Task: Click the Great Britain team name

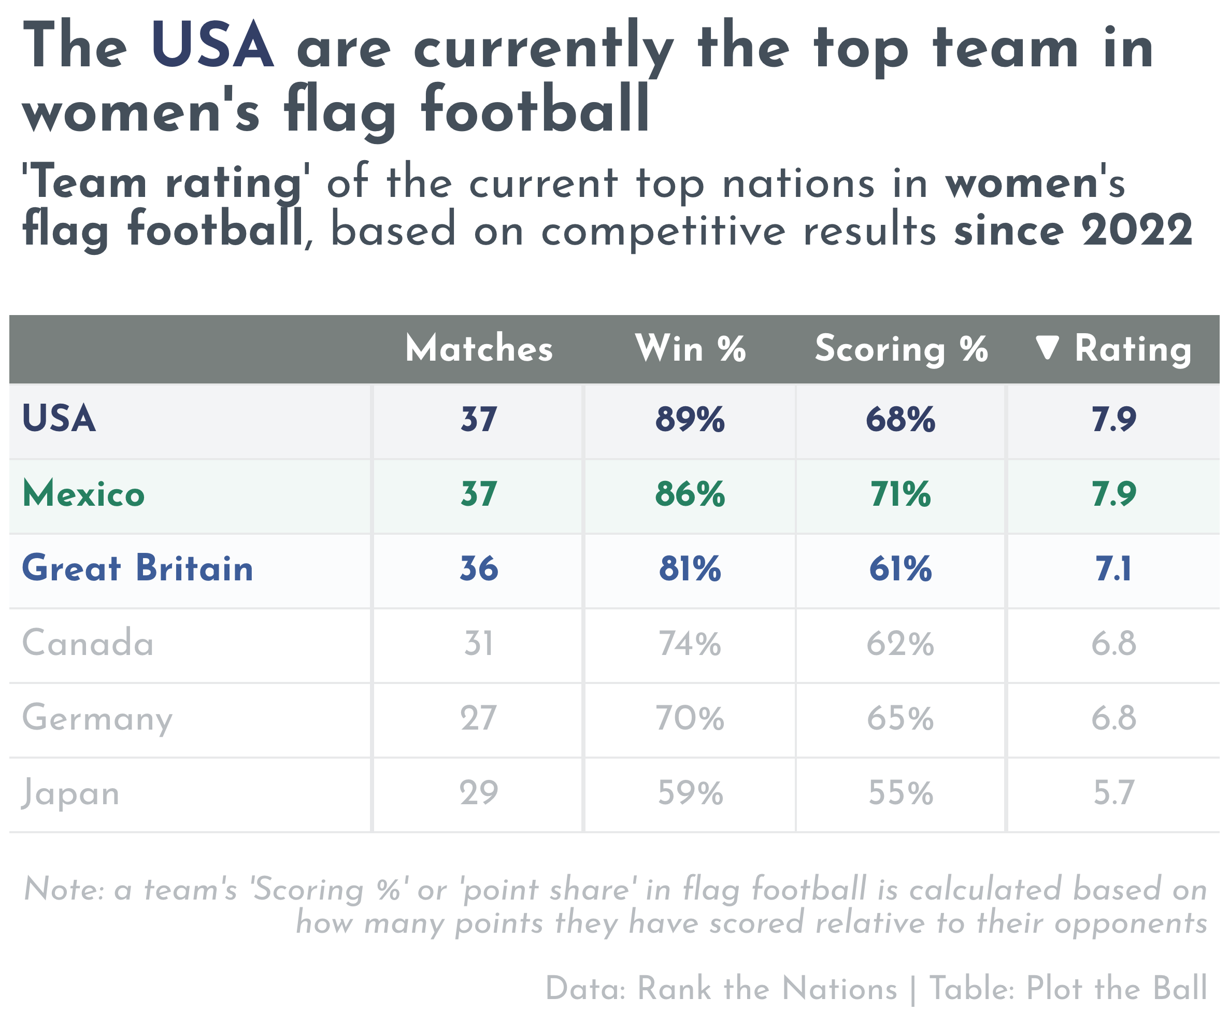Action: tap(137, 568)
